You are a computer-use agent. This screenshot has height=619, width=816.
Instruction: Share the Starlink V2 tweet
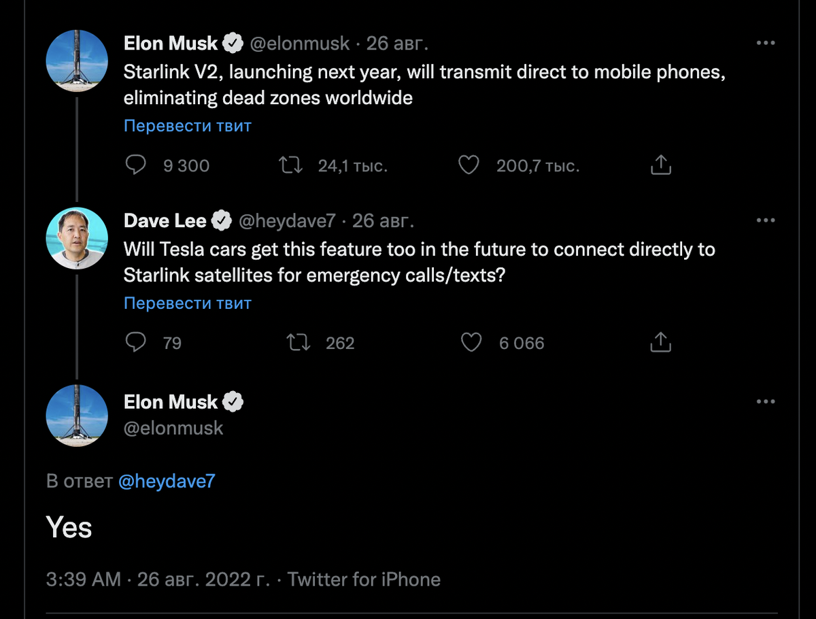coord(660,165)
